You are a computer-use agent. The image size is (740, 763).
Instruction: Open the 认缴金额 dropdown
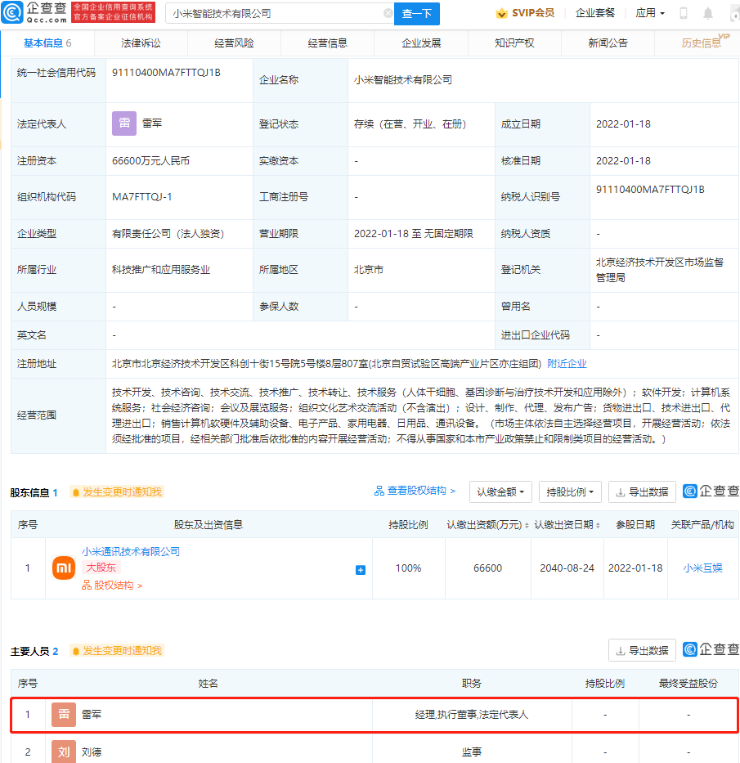[x=501, y=491]
